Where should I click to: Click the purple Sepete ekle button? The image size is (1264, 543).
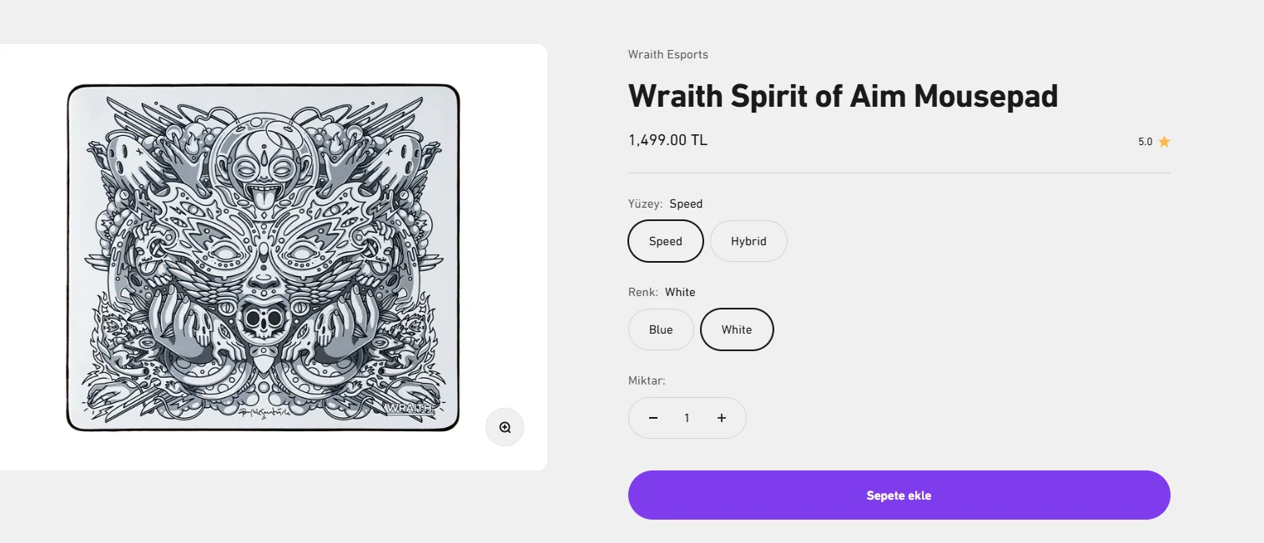(899, 495)
